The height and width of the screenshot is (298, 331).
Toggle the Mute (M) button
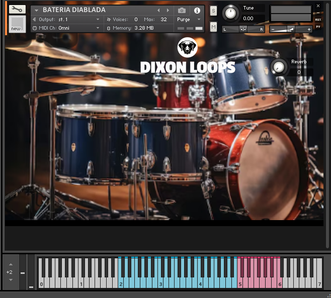pyautogui.click(x=213, y=26)
